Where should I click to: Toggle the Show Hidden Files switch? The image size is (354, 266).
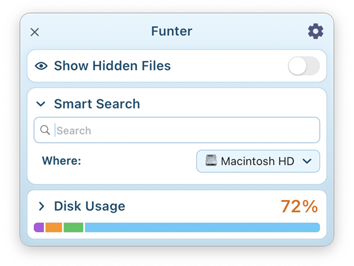click(x=304, y=66)
